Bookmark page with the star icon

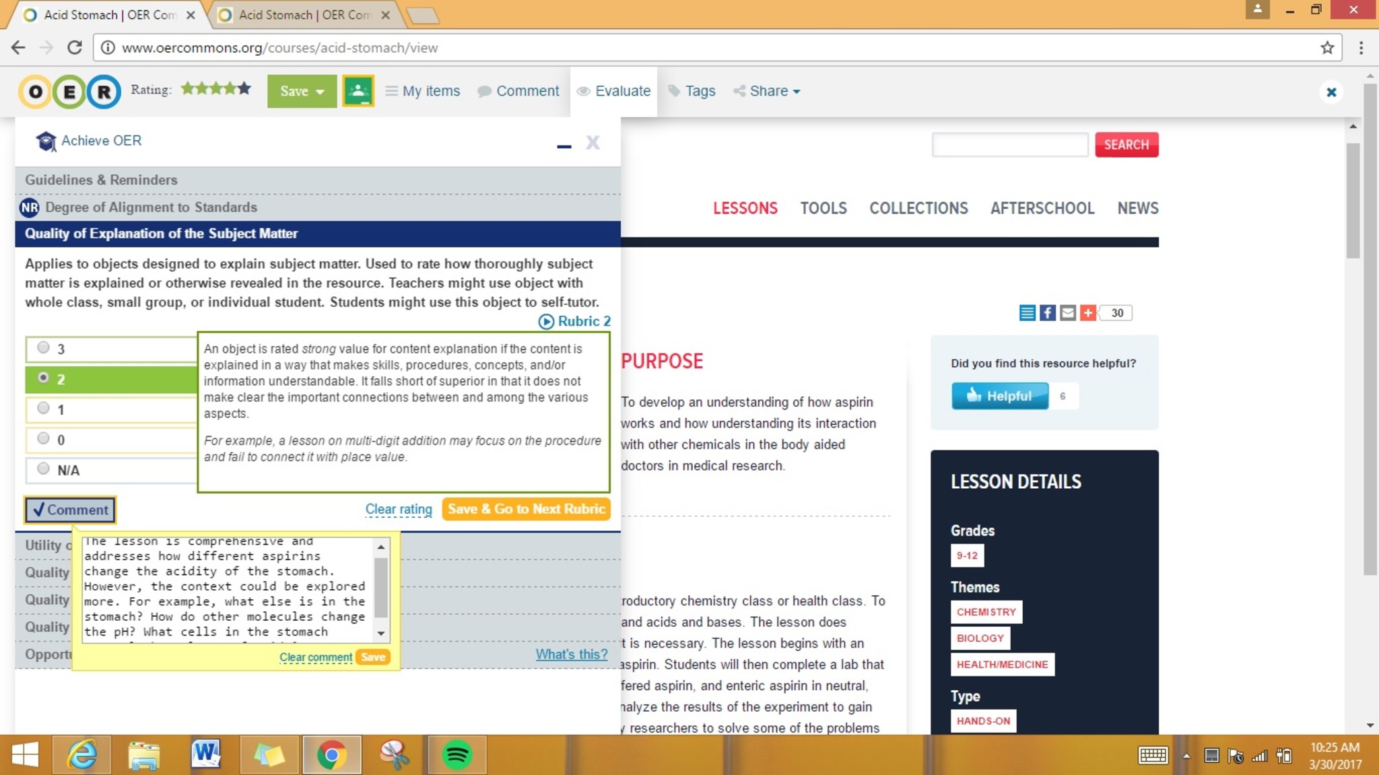[x=1326, y=48]
